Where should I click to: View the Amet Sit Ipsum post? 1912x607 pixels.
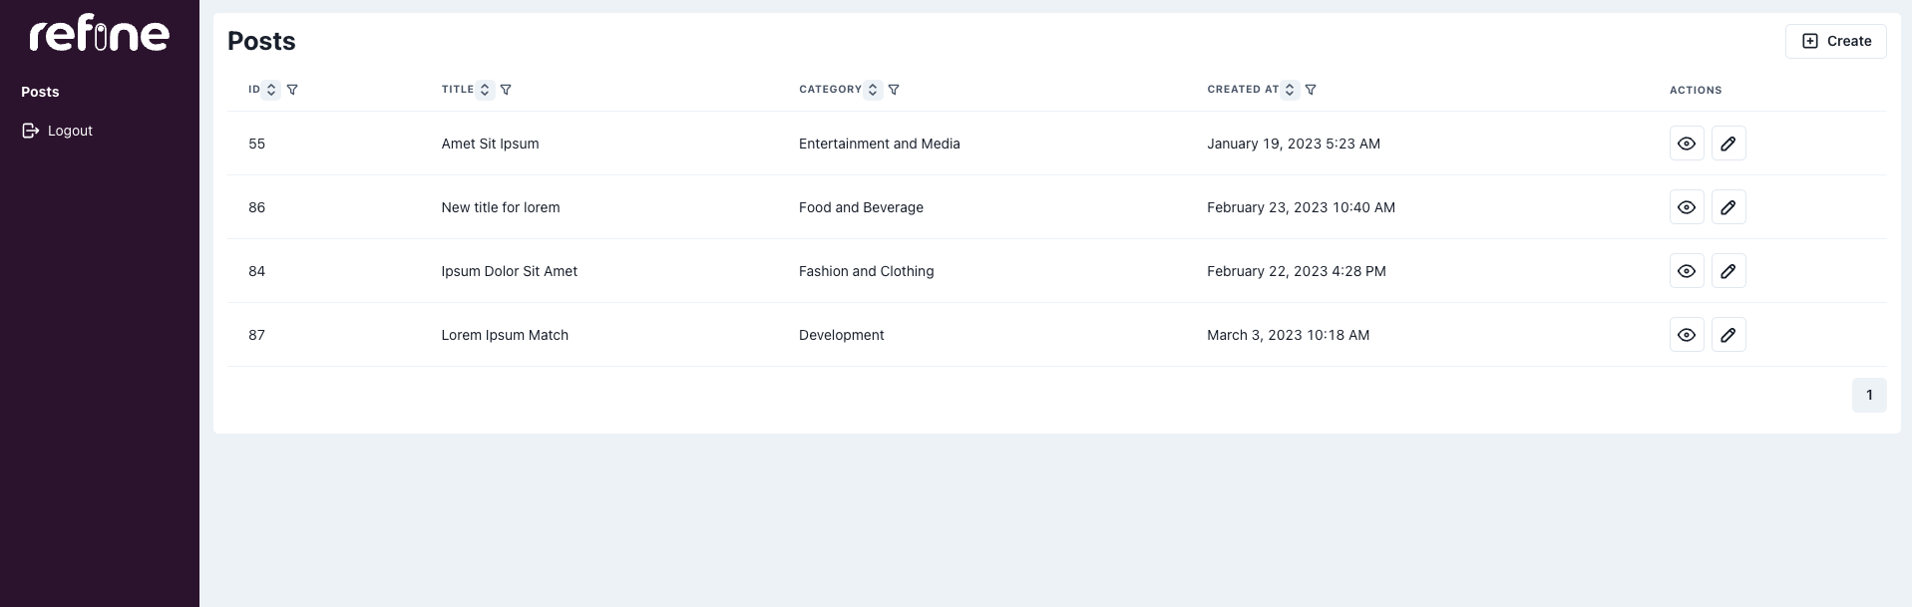[x=1687, y=144]
